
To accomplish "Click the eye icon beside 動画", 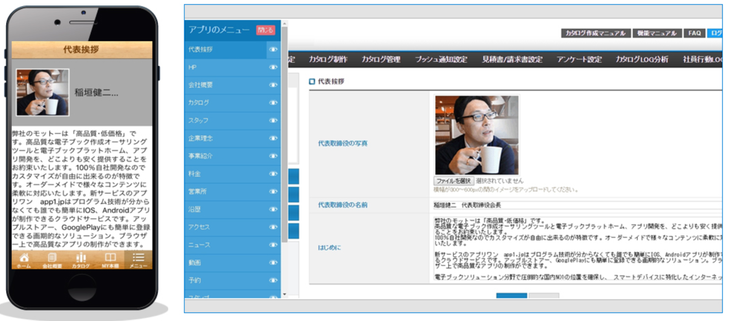I will tap(273, 263).
